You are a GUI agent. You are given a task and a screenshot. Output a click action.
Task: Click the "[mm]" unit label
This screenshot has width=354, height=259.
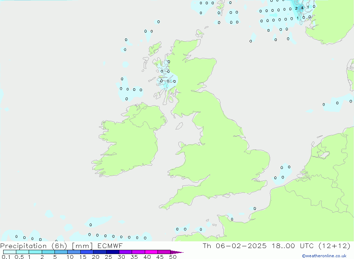coord(82,246)
